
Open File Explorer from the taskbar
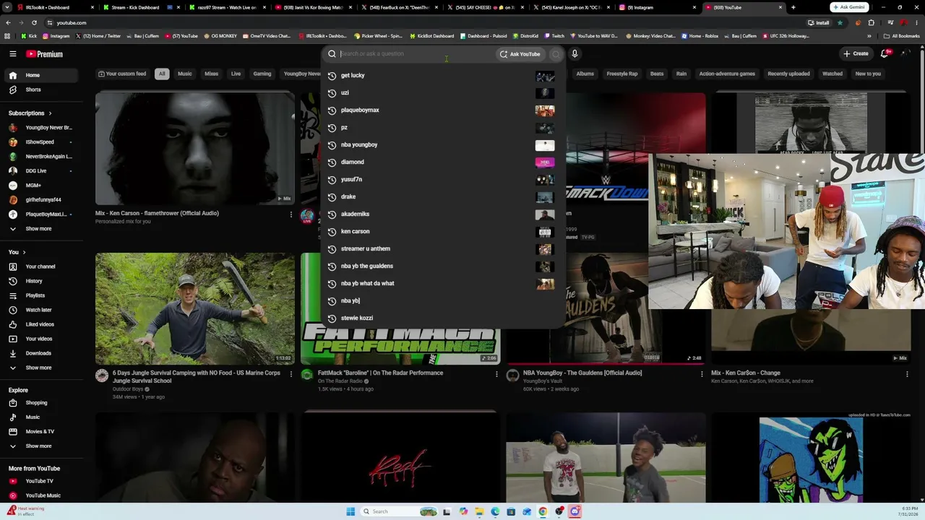[x=479, y=511]
